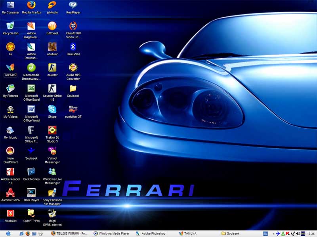Click the Show Desktop Quick Launch icon
This screenshot has height=237, width=317.
coord(34,233)
